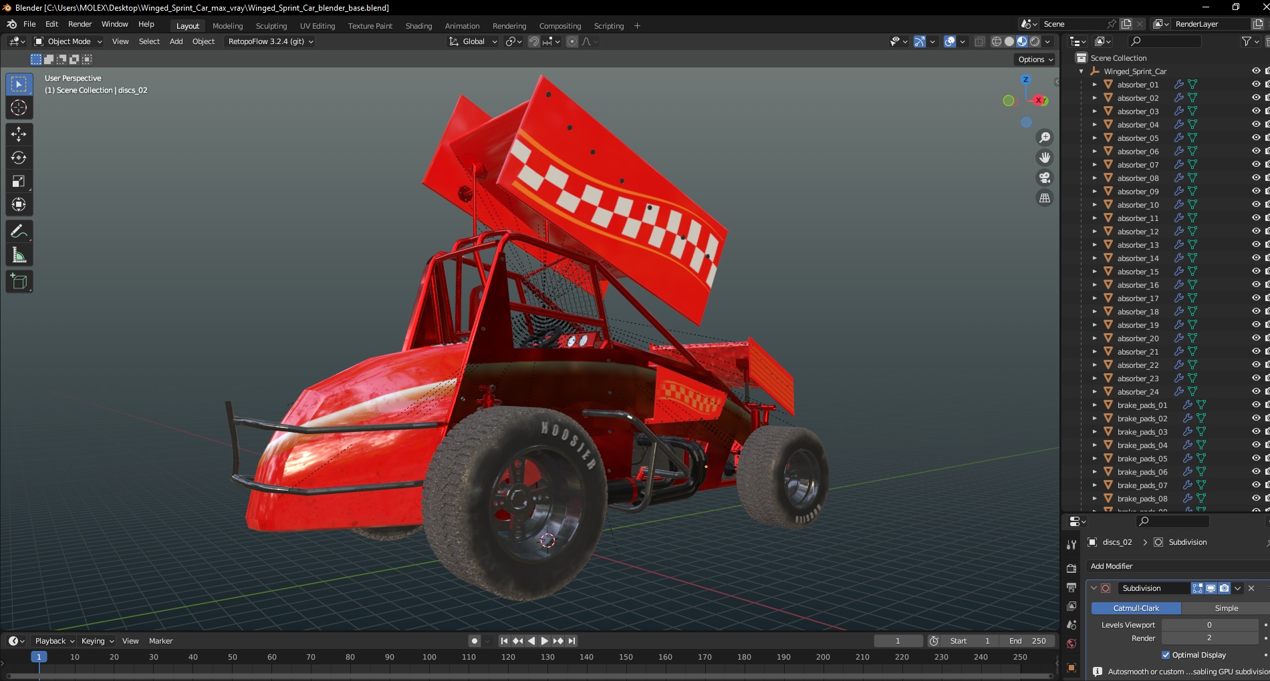Open the Render menu
The height and width of the screenshot is (681, 1270).
80,24
